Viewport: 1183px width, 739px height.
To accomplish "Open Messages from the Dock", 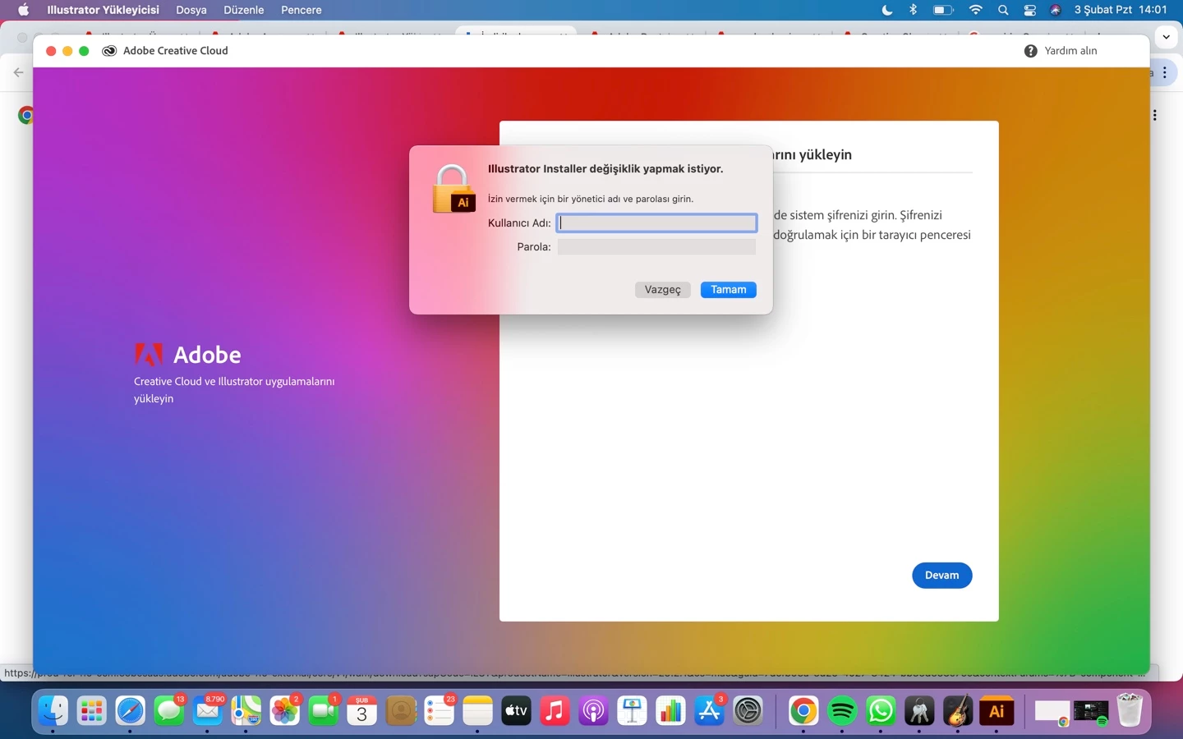I will point(169,711).
